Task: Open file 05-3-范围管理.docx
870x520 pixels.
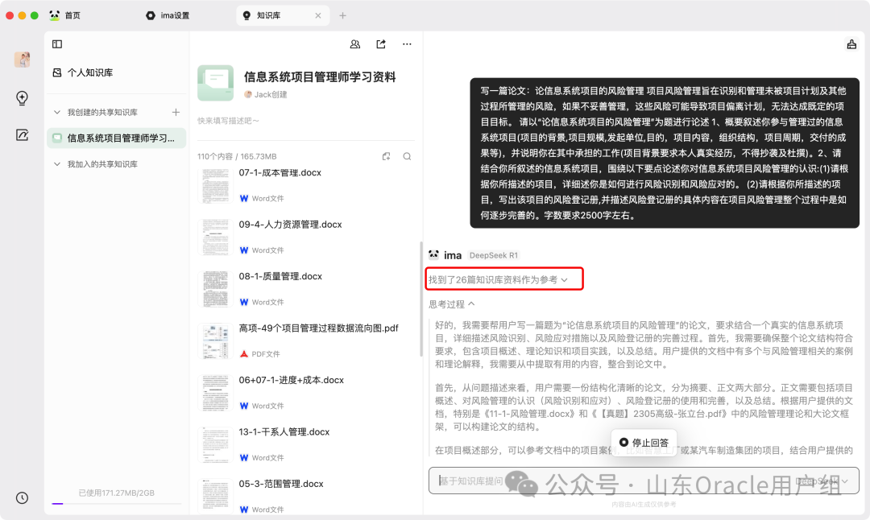Action: coord(281,484)
